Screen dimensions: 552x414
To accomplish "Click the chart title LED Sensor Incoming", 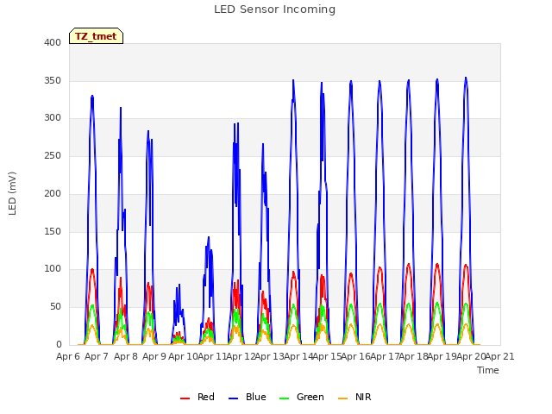I will coord(274,9).
